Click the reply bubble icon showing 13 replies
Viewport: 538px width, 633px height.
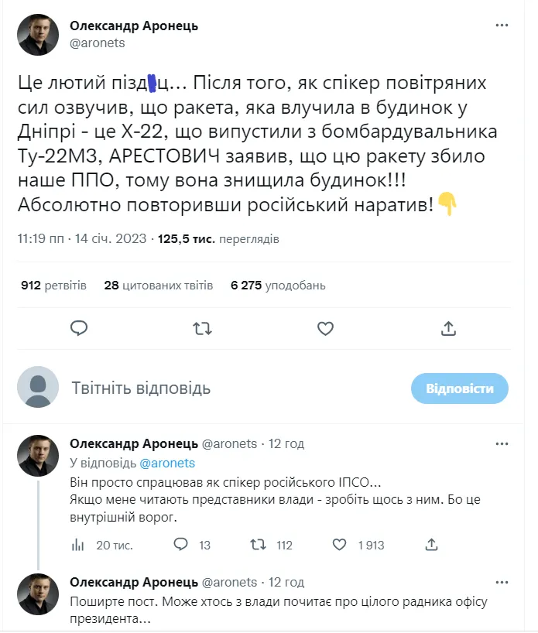coord(180,545)
